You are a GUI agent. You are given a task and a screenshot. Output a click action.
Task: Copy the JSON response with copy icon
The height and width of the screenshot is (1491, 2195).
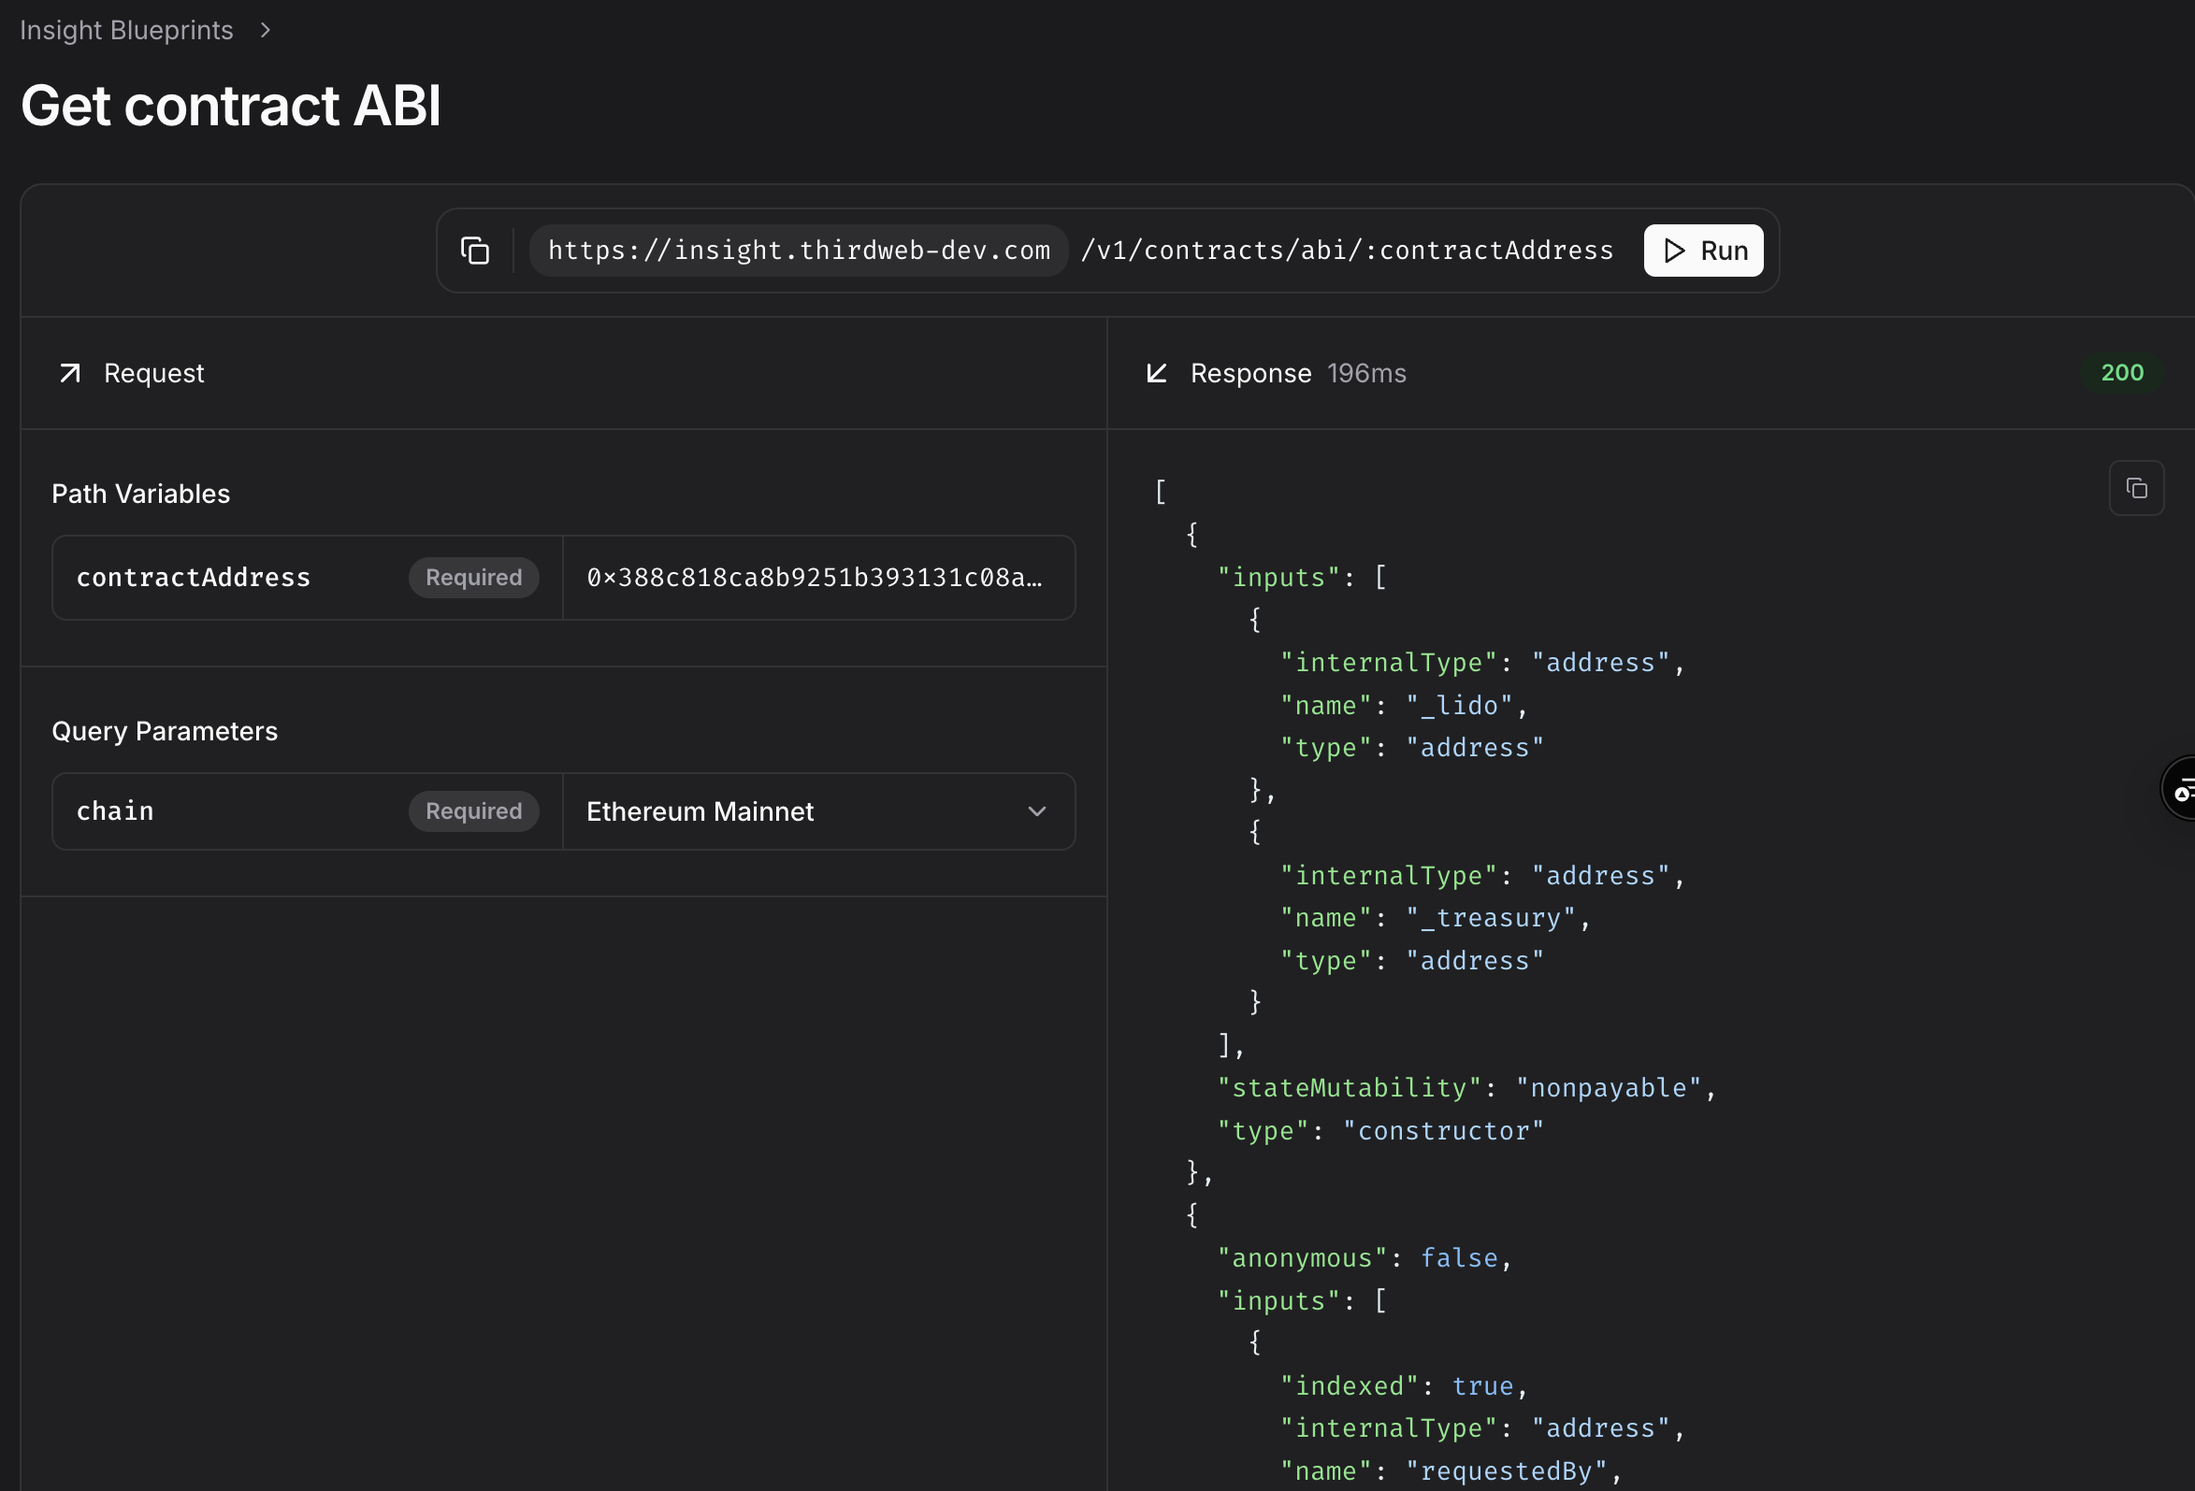point(2135,488)
